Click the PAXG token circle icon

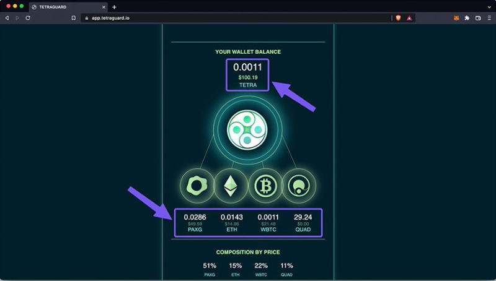[x=197, y=186]
